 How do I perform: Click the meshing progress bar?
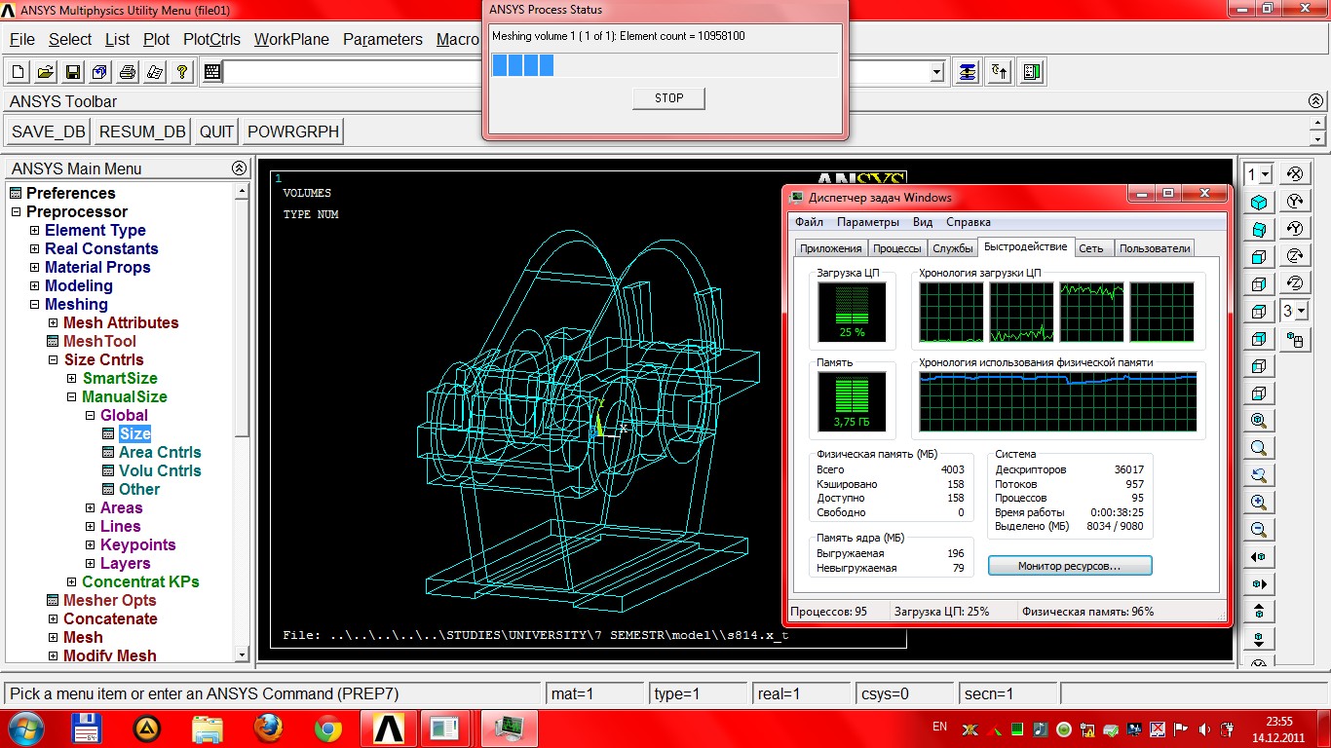[x=665, y=65]
